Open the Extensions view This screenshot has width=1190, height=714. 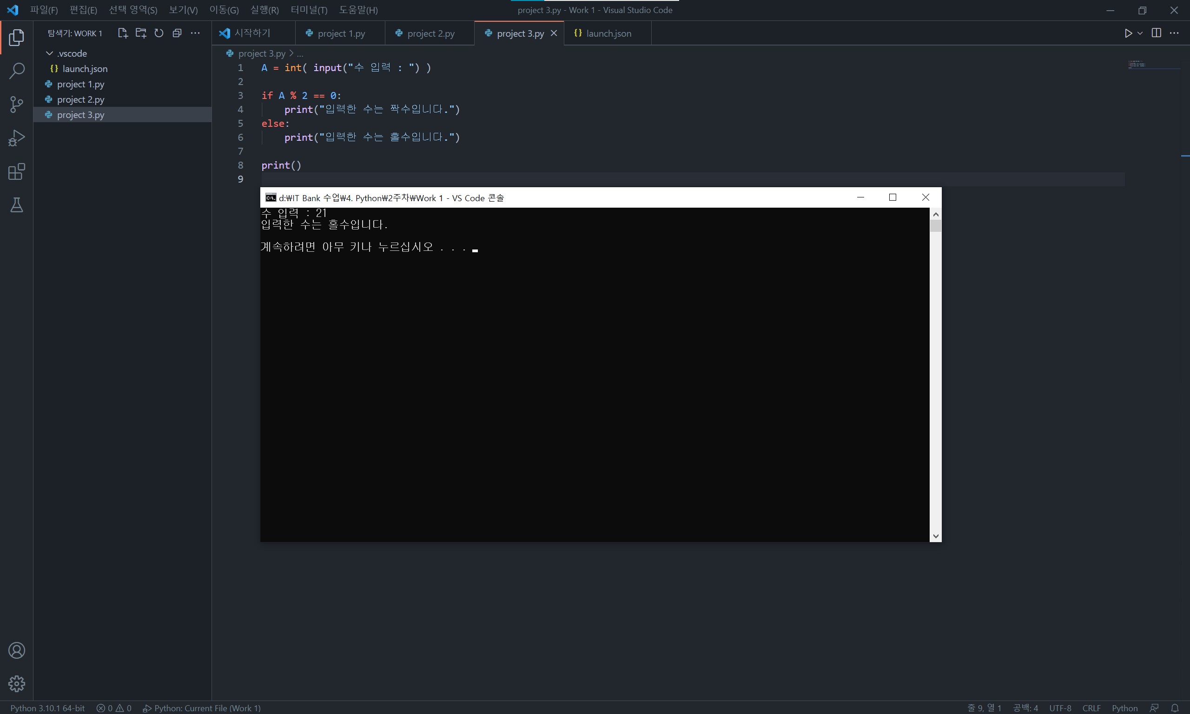[16, 172]
